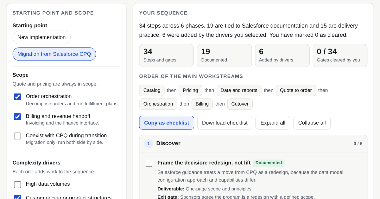The image size is (380, 199).
Task: Click the Scope heading
Action: (21, 75)
